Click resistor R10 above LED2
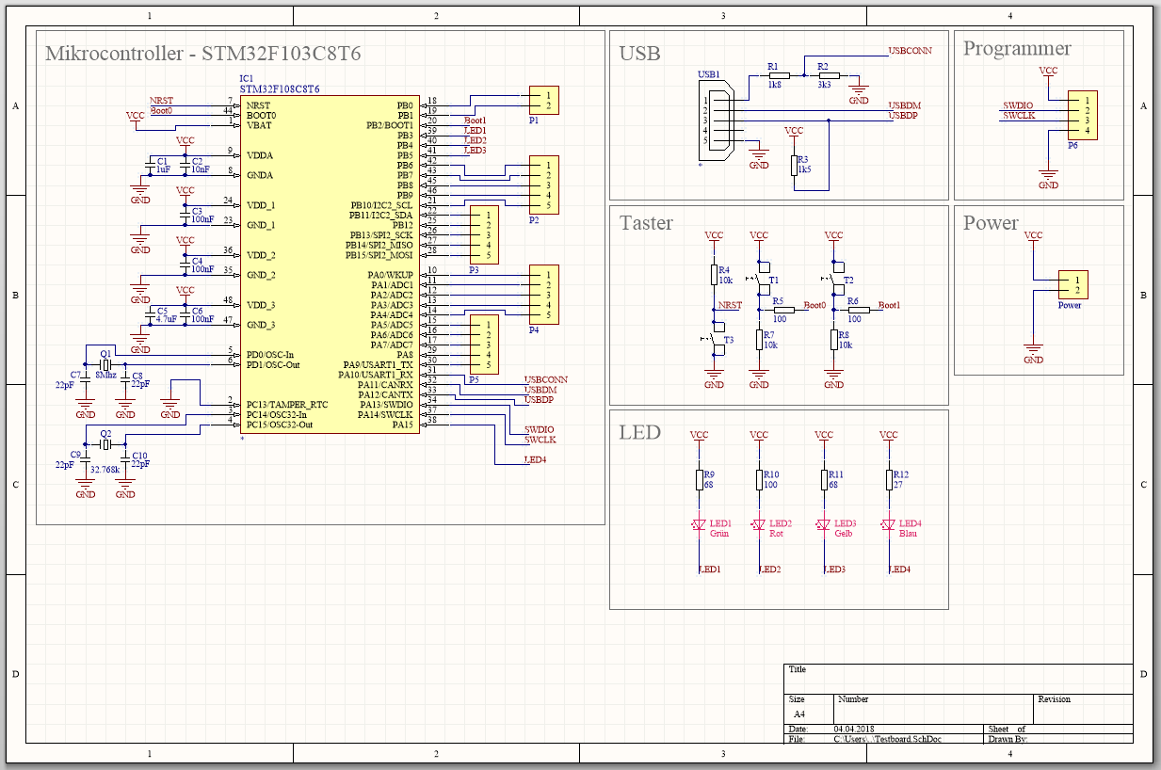The image size is (1161, 770). point(759,479)
